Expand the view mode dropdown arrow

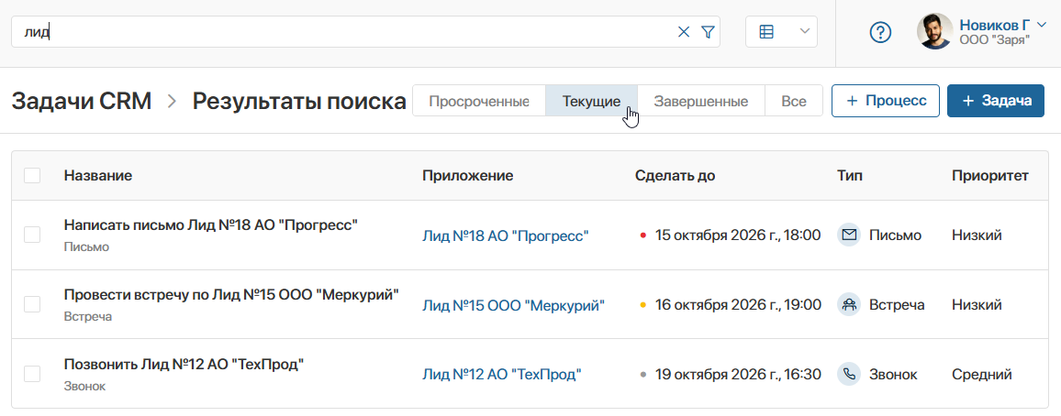(x=804, y=31)
